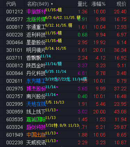Open stock 南兴股份
130x147 pixels.
coord(36,96)
